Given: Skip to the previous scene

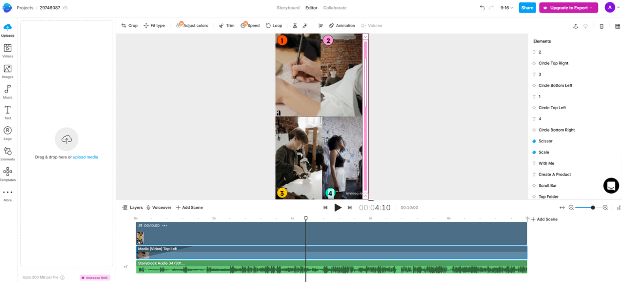Looking at the screenshot, I should (x=325, y=208).
